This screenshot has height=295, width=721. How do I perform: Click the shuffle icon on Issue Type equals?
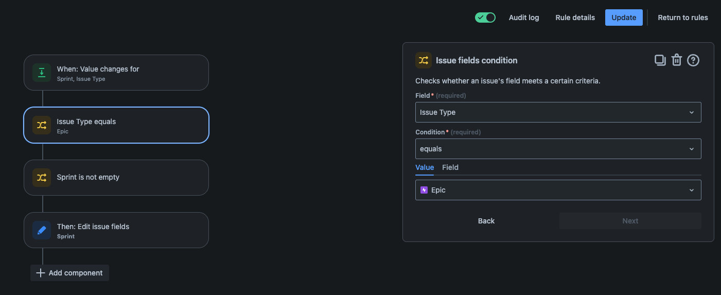[42, 125]
